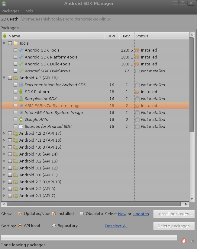Screen dimensions: 197x249
Task: Collapse the Android 4.3 (API 18) group
Action: click(4, 78)
